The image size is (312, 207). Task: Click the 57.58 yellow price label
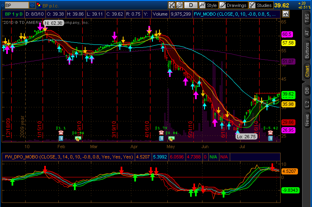(x=288, y=43)
